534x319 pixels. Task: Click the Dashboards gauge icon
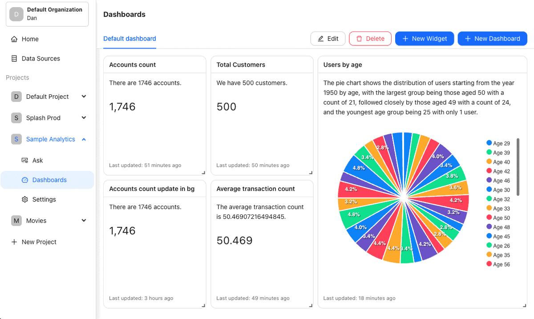25,180
